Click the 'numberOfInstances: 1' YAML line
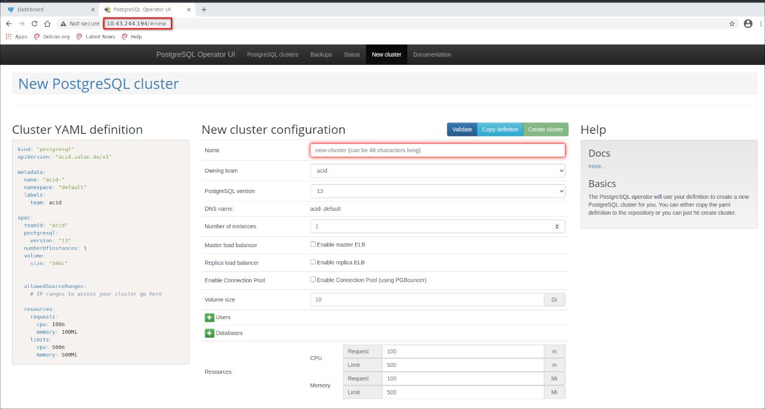Screen dimensions: 765x409 pyautogui.click(x=55, y=248)
